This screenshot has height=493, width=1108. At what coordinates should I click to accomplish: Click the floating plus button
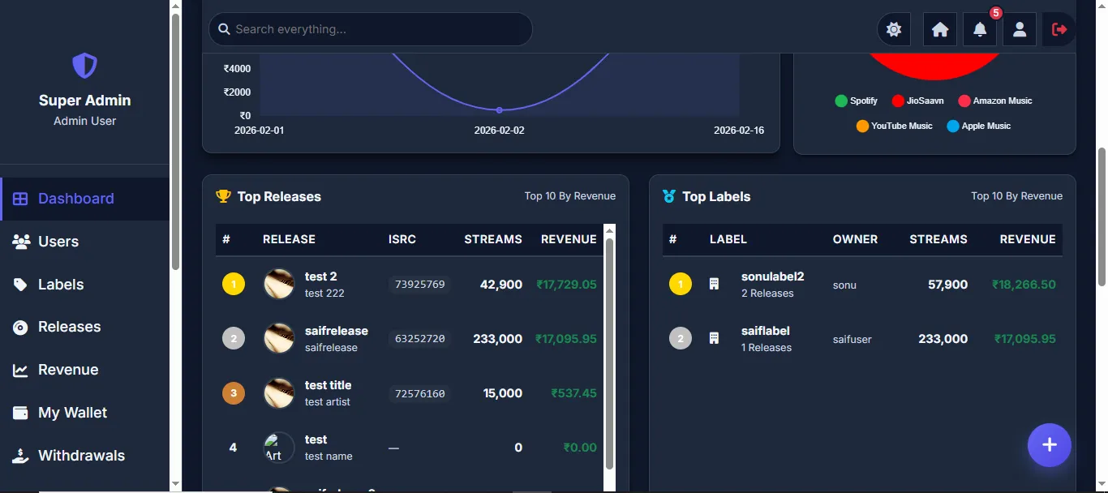pyautogui.click(x=1050, y=445)
